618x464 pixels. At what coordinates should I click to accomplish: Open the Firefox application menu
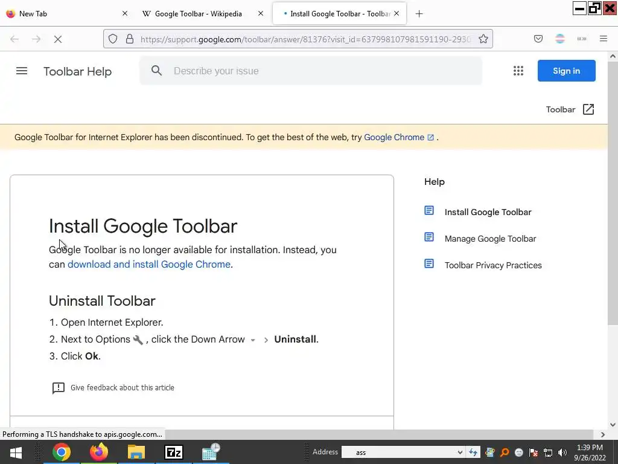604,39
